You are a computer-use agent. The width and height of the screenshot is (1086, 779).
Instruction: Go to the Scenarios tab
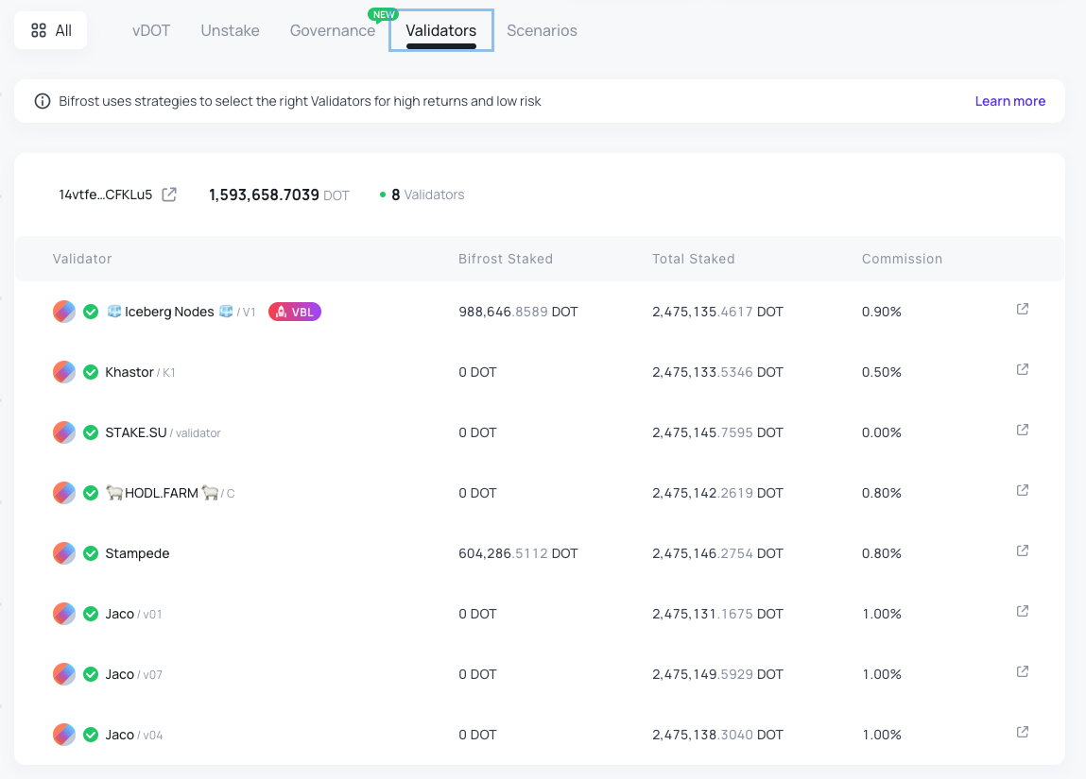click(542, 30)
